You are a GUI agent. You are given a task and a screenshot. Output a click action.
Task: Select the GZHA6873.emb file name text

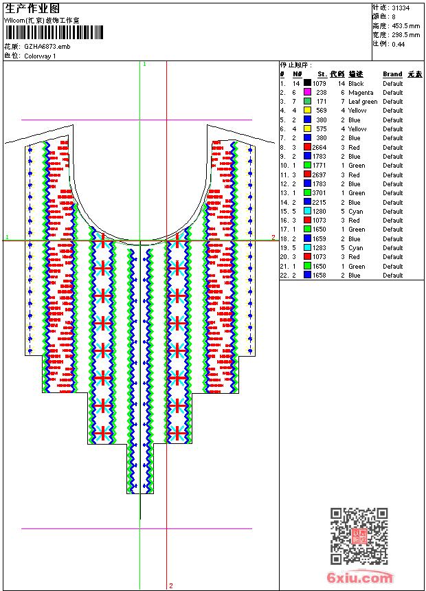click(47, 47)
